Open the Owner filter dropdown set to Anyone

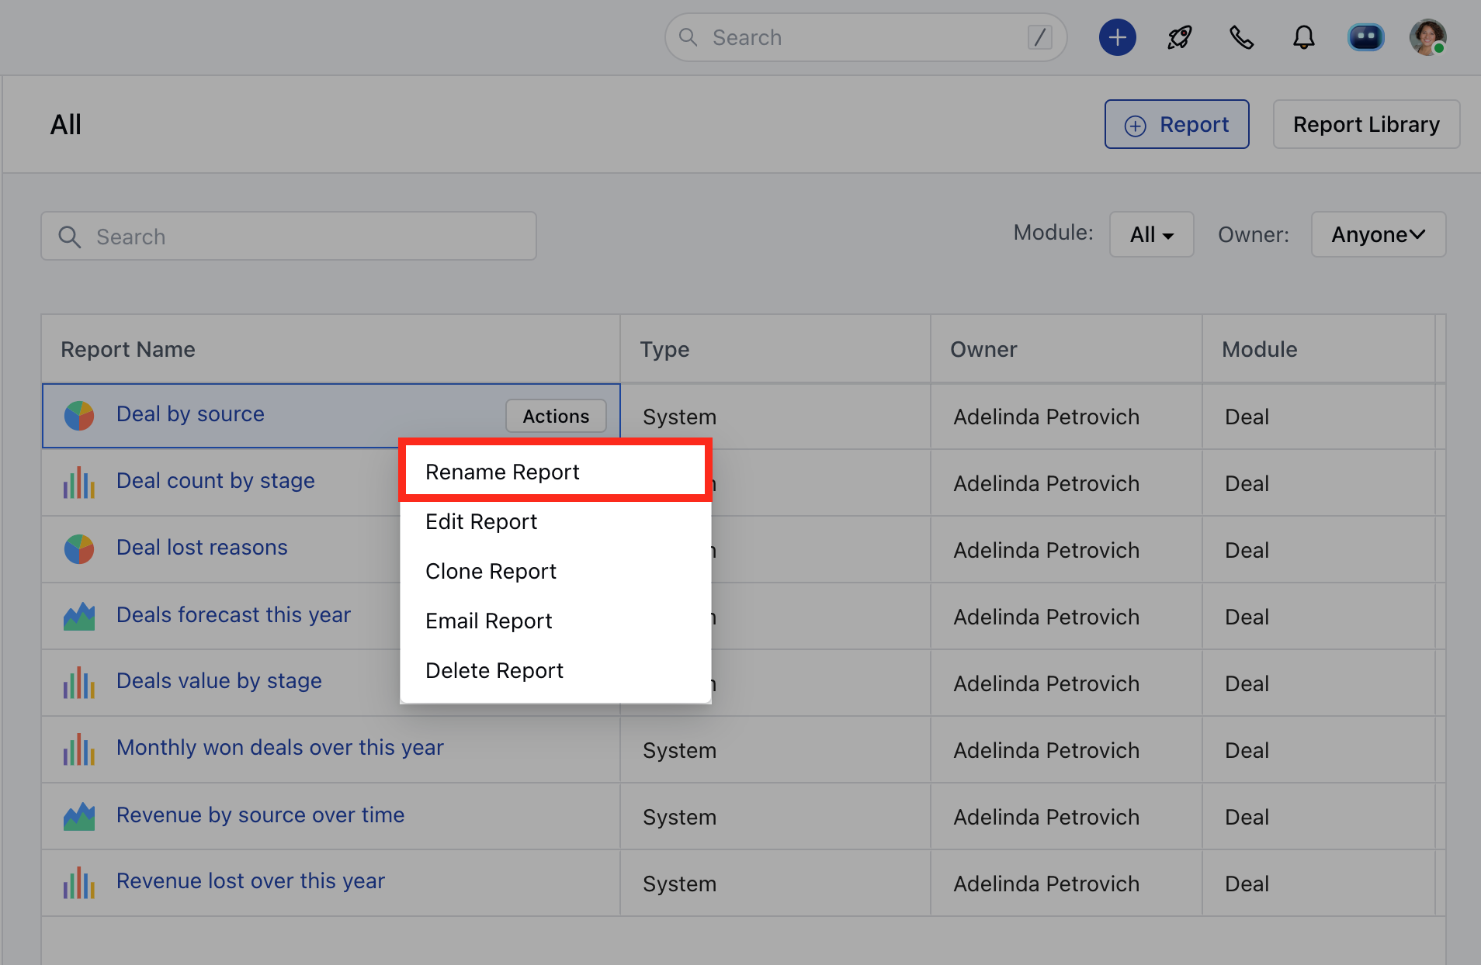tap(1378, 234)
